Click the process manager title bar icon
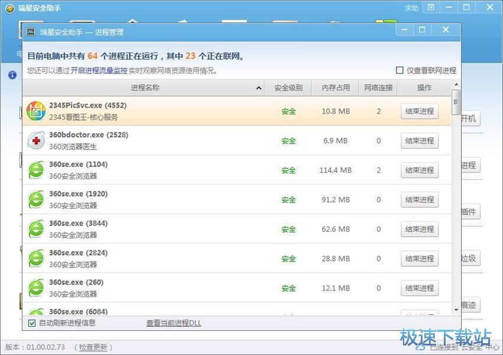Screen dimensions: 503x355 click(x=31, y=32)
